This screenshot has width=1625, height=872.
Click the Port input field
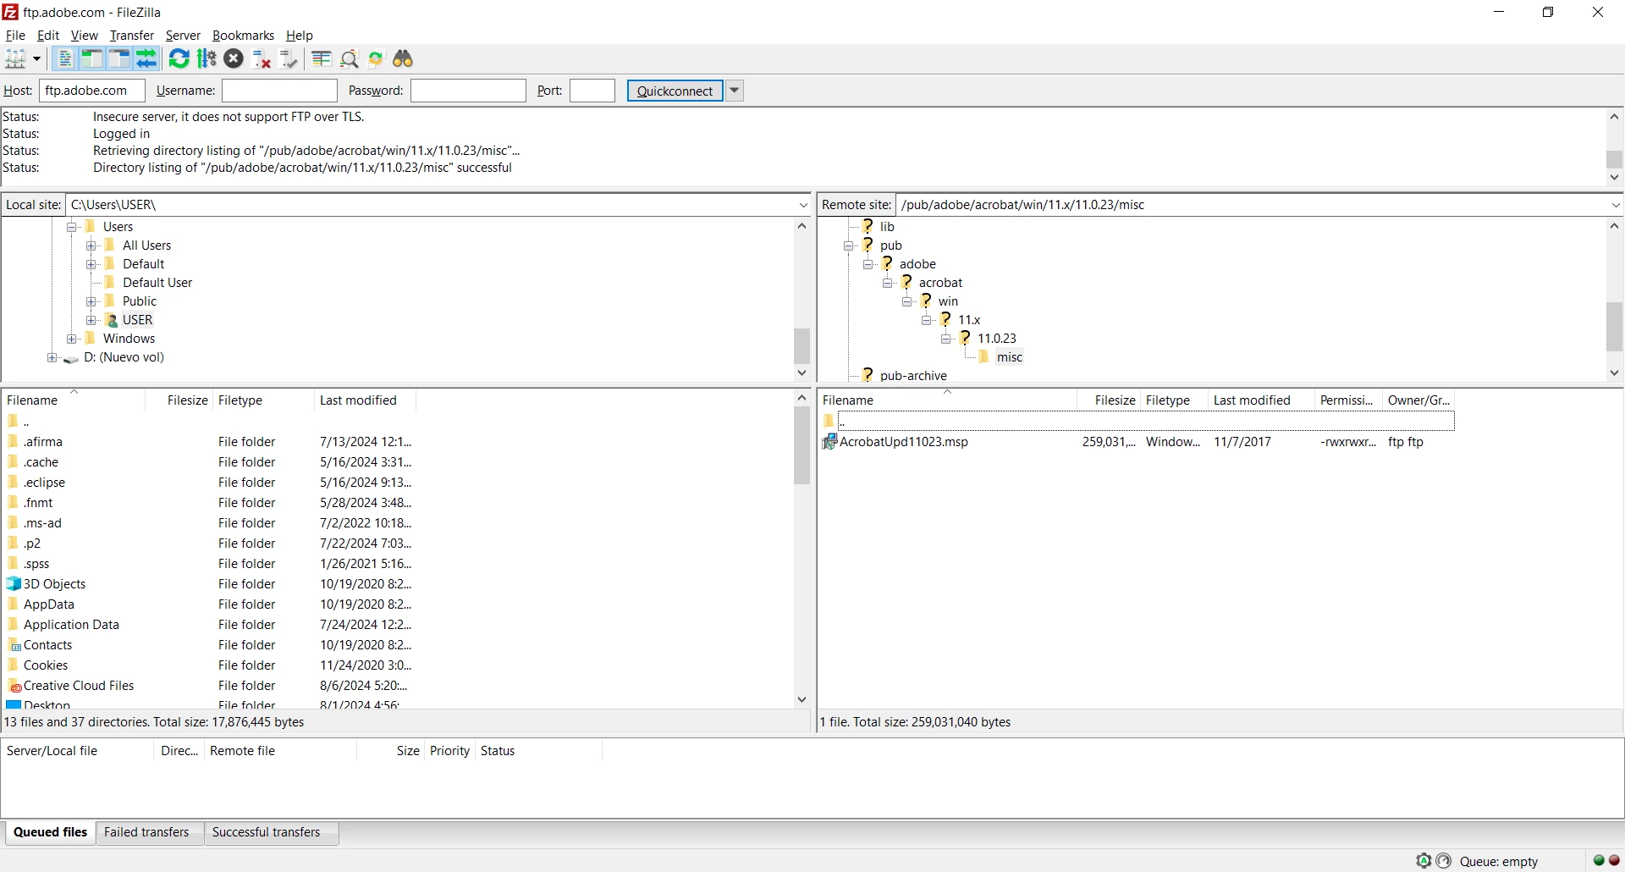tap(592, 91)
